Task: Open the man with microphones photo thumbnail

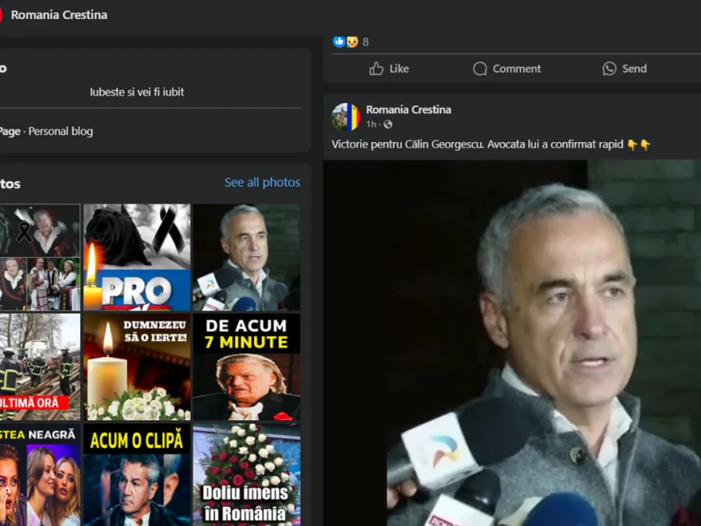Action: [247, 257]
